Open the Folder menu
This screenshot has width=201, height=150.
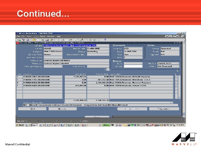click(36, 36)
